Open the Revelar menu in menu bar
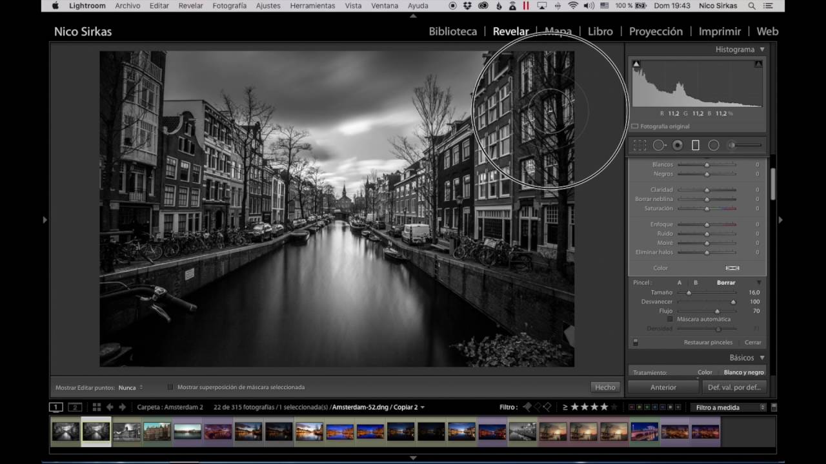 [190, 6]
